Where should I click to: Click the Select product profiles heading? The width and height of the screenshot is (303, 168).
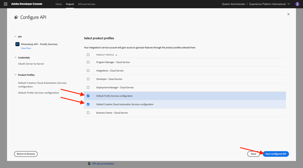tap(99, 38)
